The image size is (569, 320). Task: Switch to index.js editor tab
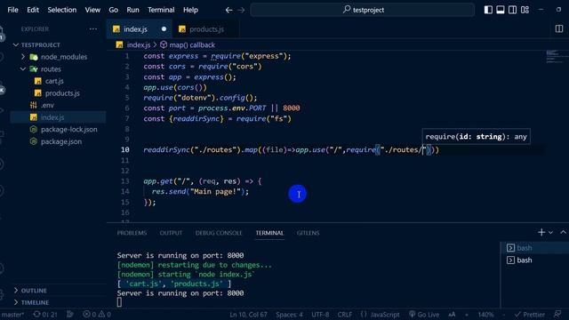[135, 29]
